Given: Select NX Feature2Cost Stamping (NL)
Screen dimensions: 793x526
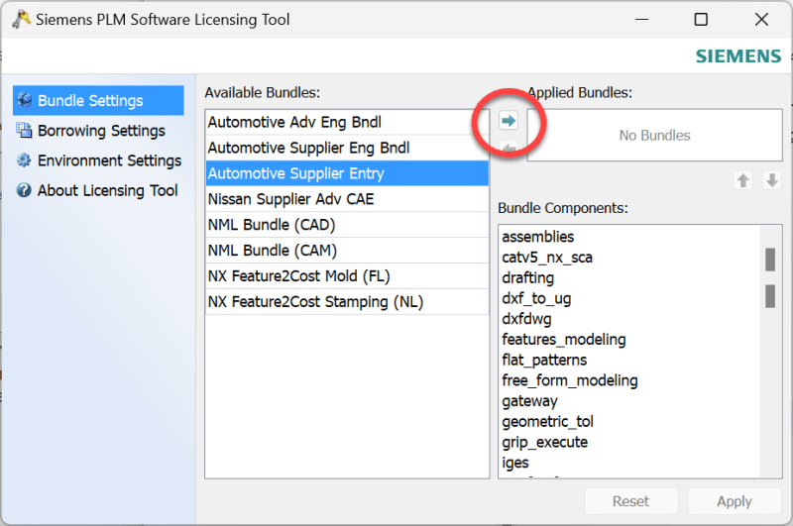Looking at the screenshot, I should click(347, 302).
